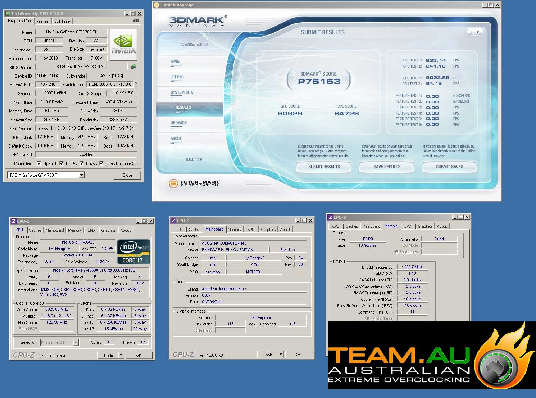Image resolution: width=536 pixels, height=398 pixels.
Task: Click the NVIDIA logo in GPU-Z
Action: [123, 45]
